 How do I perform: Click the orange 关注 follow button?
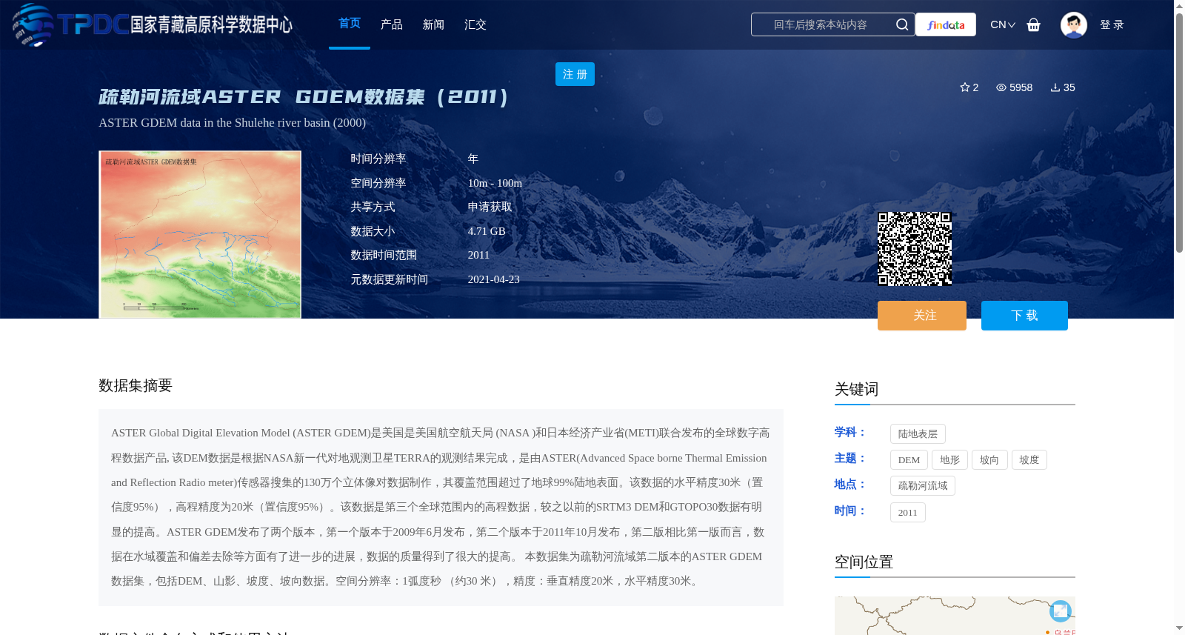coord(922,316)
